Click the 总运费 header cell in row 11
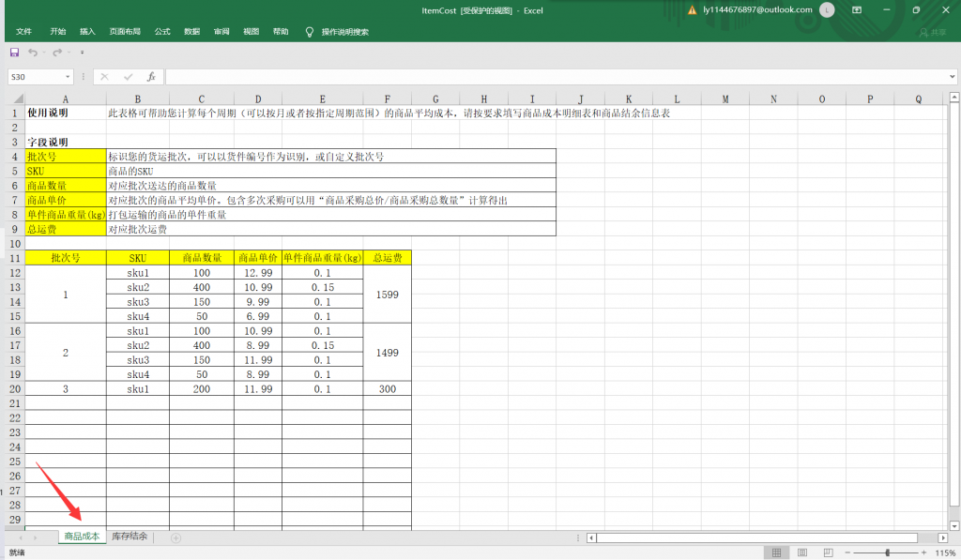Screen dimensions: 961x560 [388, 258]
